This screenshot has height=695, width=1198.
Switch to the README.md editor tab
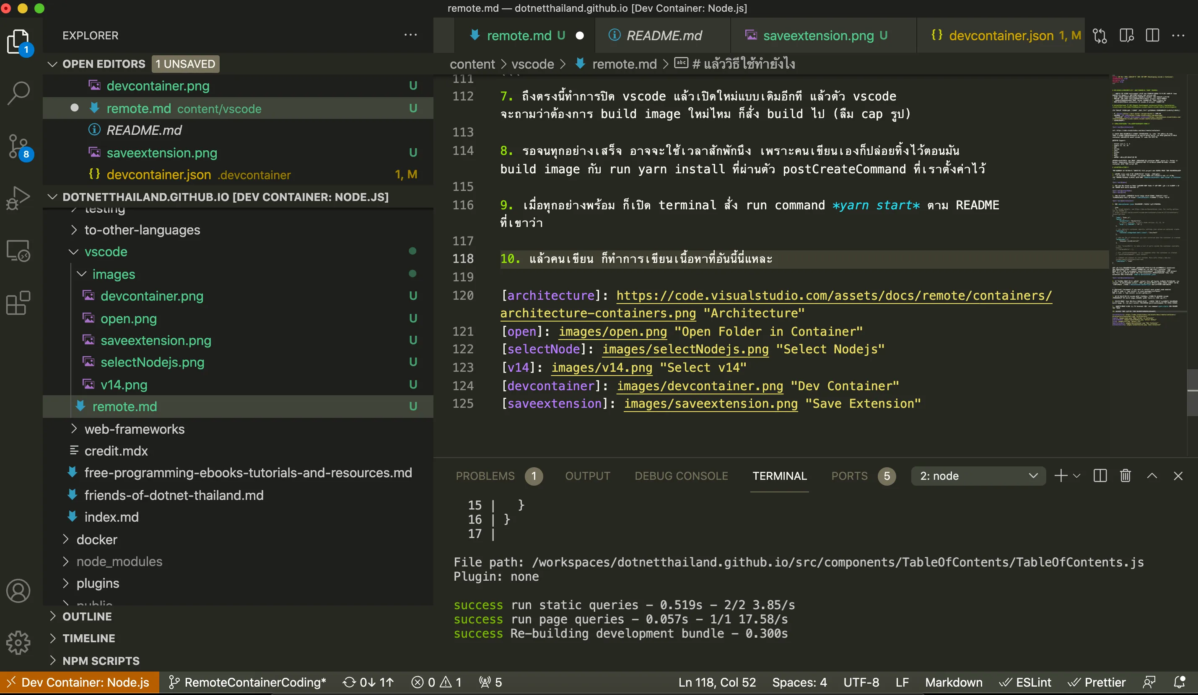pyautogui.click(x=663, y=36)
